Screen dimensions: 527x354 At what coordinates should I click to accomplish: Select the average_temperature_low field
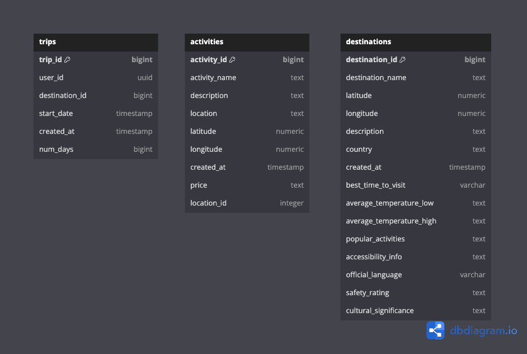(x=416, y=203)
